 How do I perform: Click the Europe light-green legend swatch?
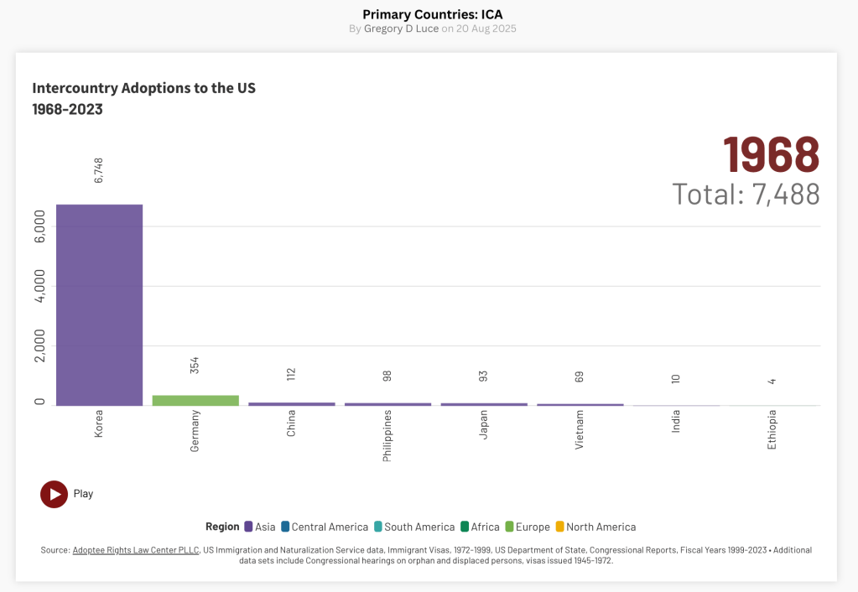point(509,527)
